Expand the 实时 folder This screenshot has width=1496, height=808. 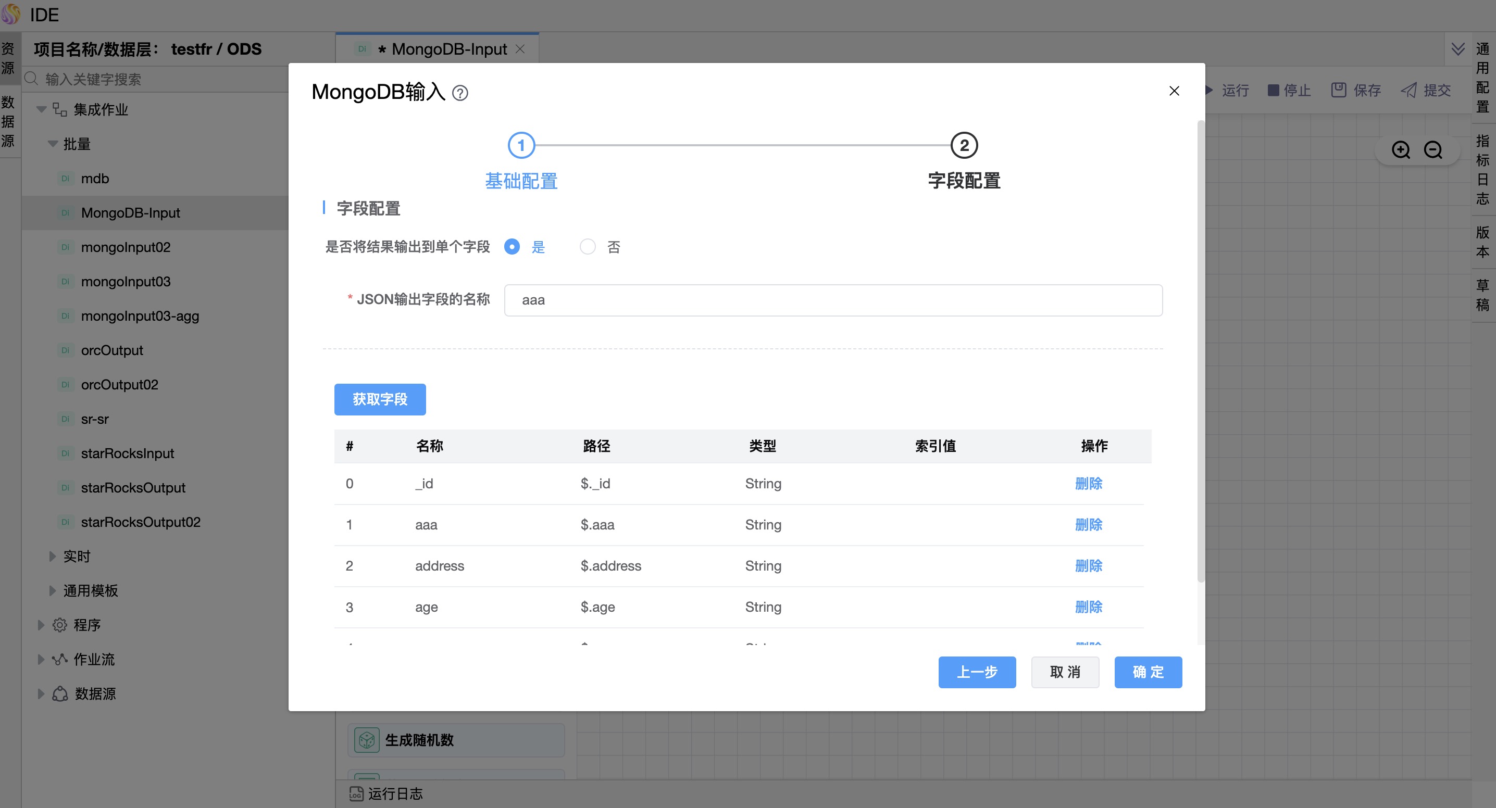click(52, 556)
